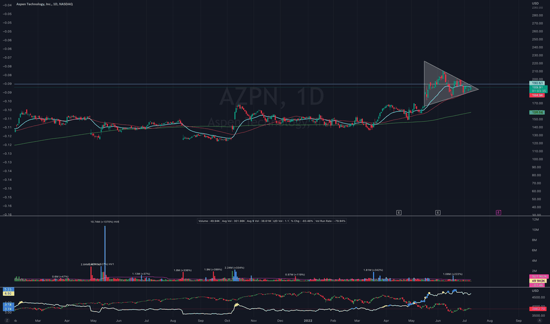Click the 1.08M (+222%) volume annotation
This screenshot has height=324, width=550.
coord(453,274)
